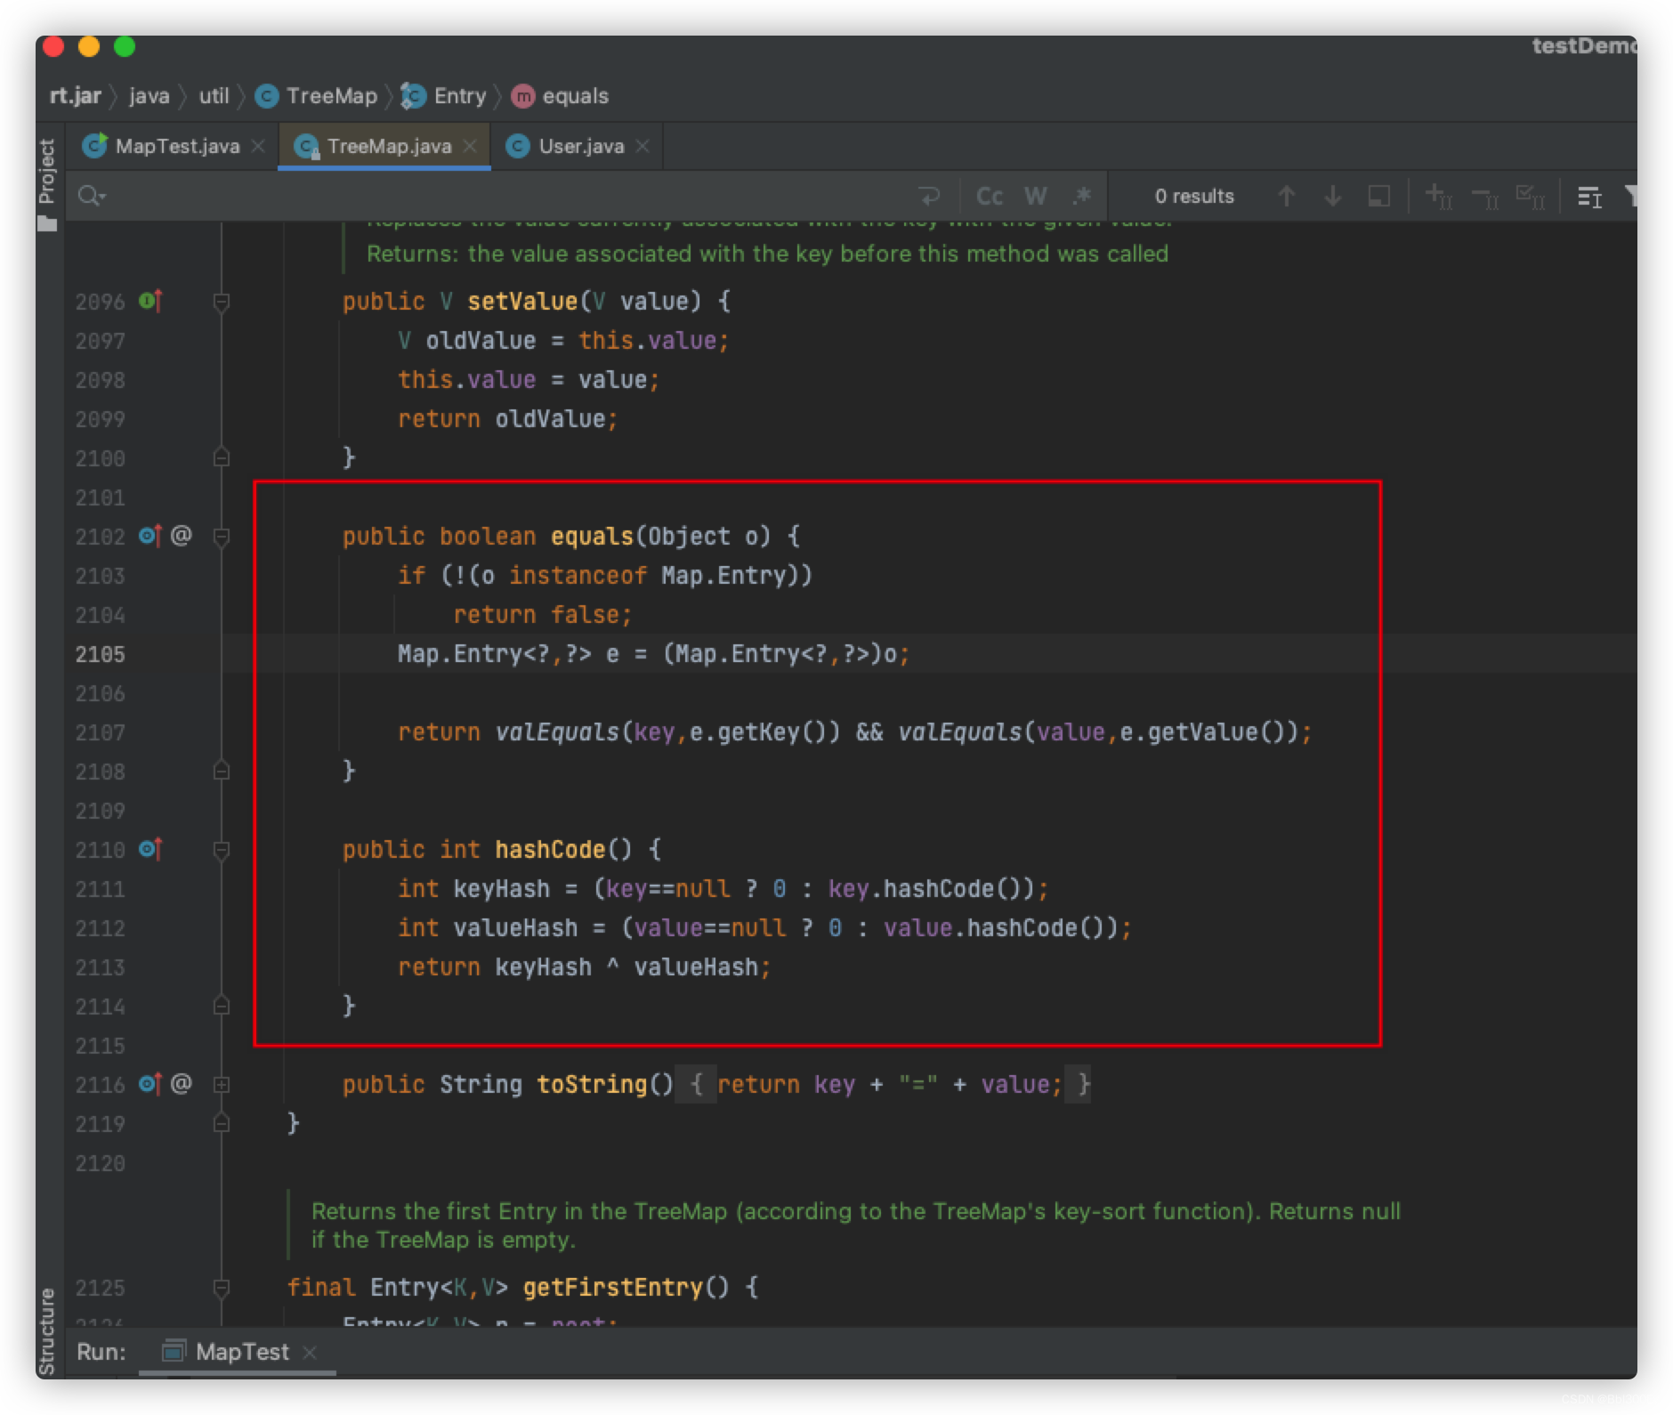
Task: Click util in the breadcrumb
Action: (x=214, y=96)
